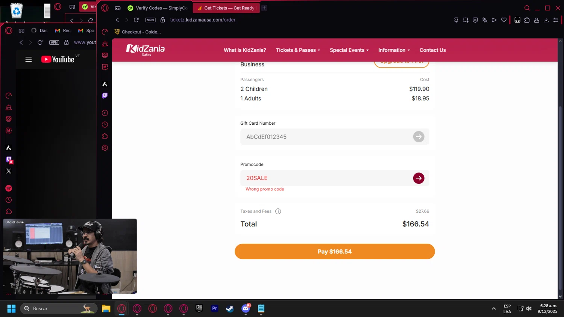Open Opera menu in the front window

105,8
